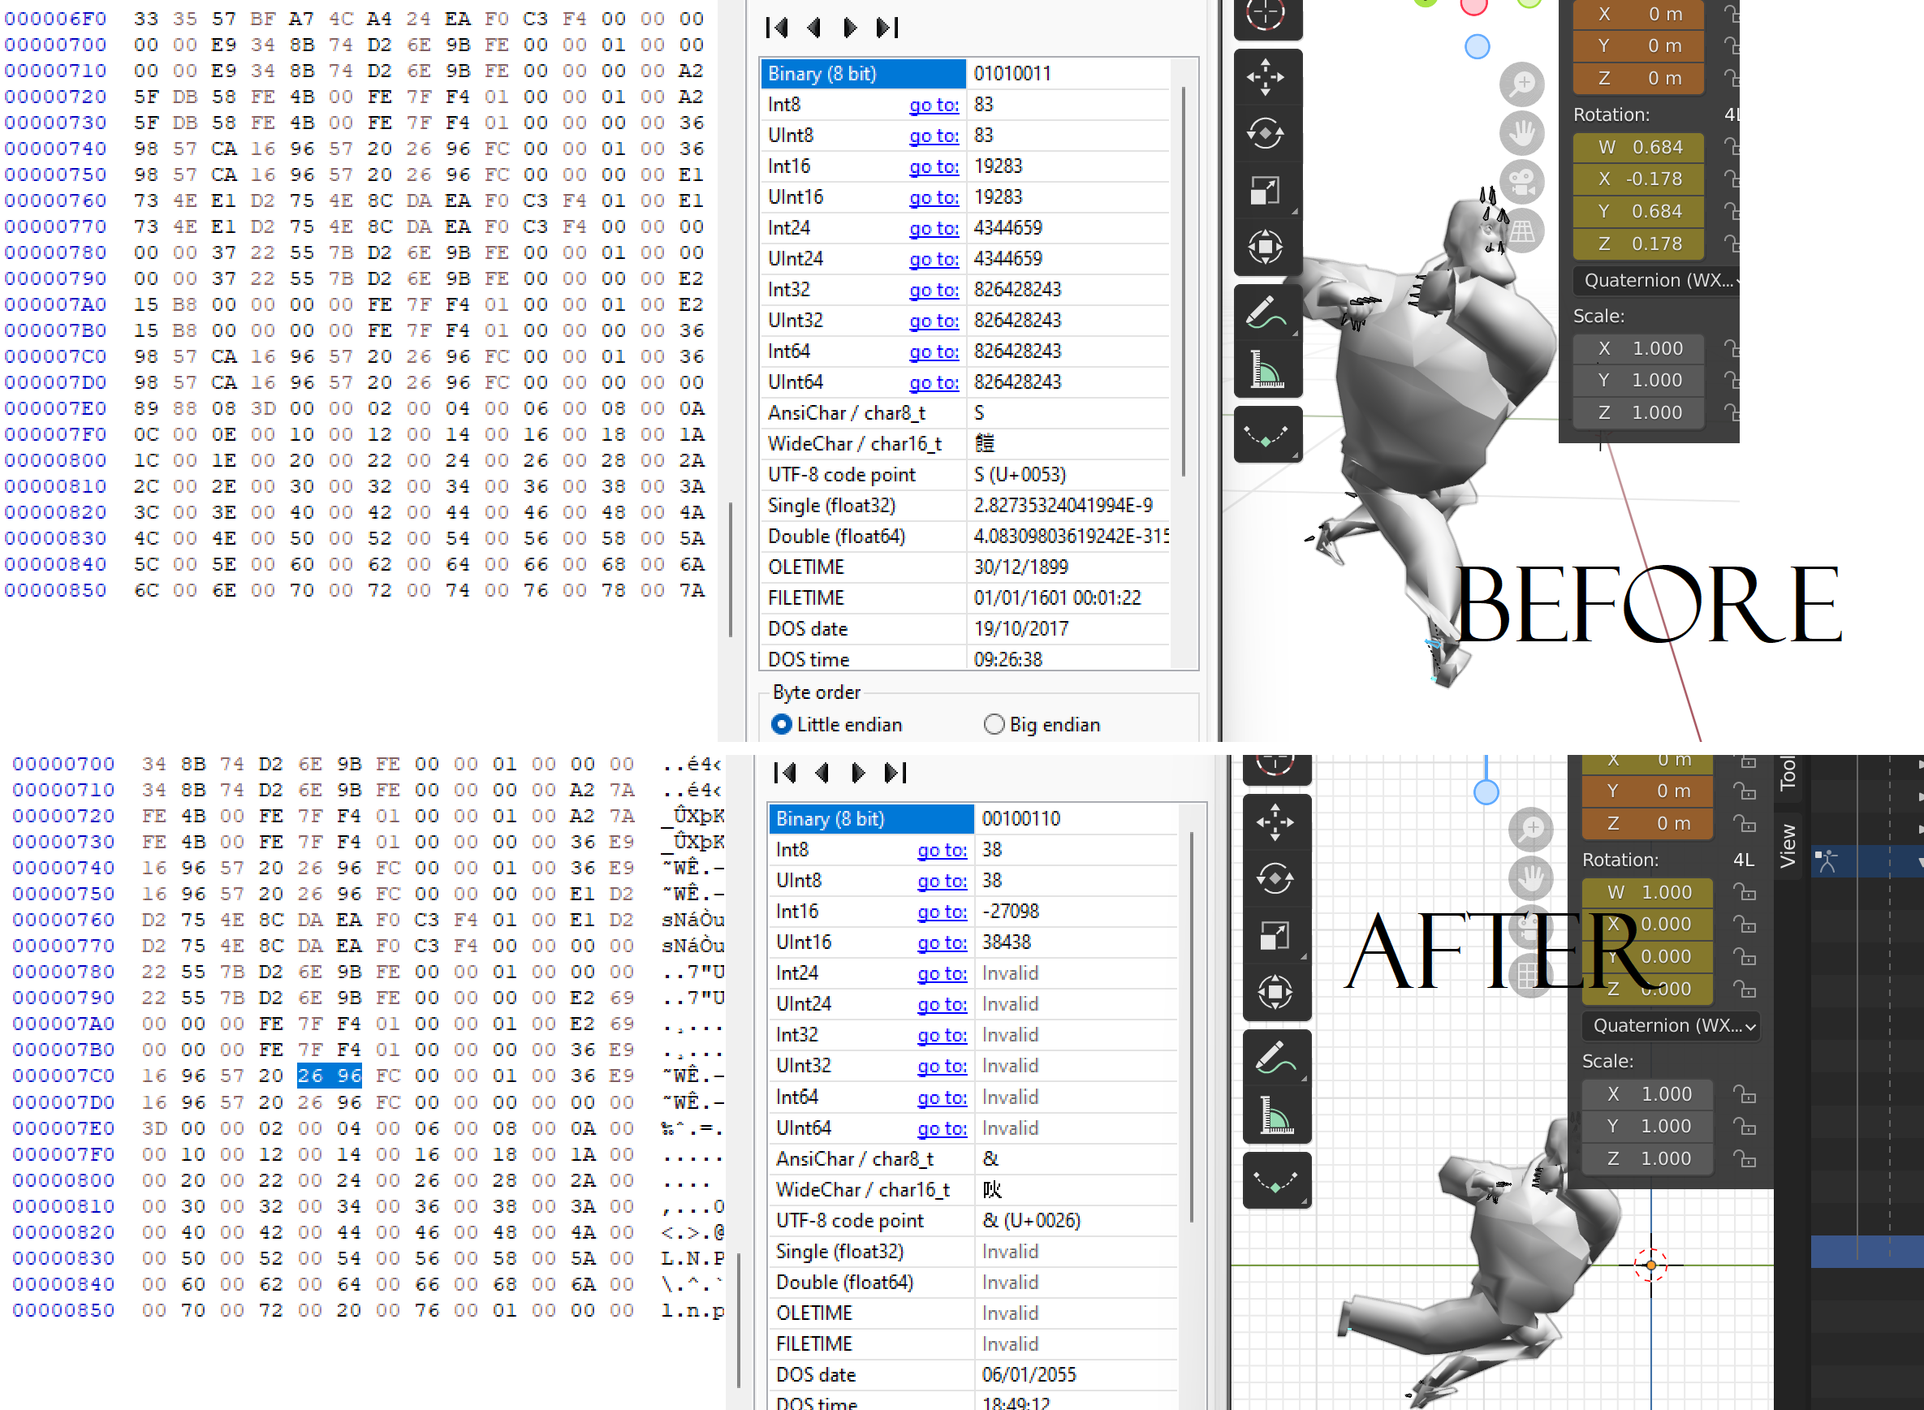Click the Rotation W 1.000 value field
The image size is (1924, 1410).
[1647, 893]
